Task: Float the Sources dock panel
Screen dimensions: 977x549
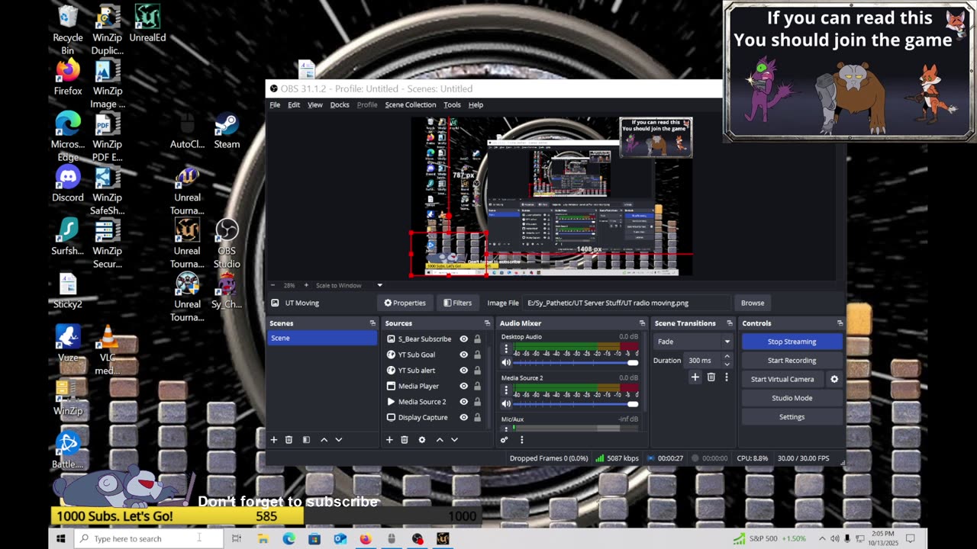Action: 487,323
